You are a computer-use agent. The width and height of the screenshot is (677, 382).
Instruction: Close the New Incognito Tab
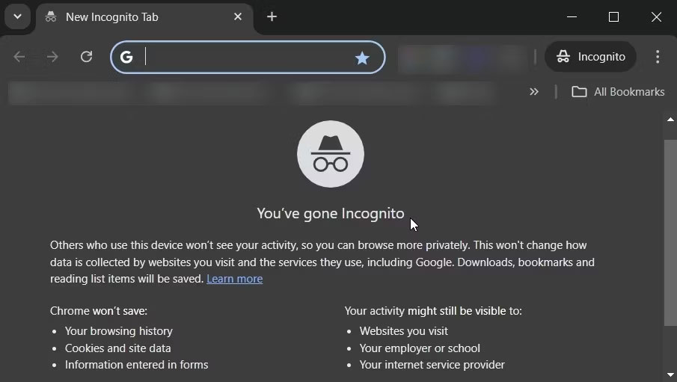(237, 17)
